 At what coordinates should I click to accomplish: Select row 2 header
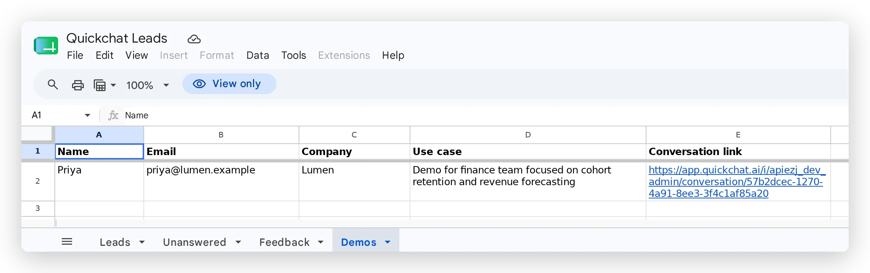38,181
